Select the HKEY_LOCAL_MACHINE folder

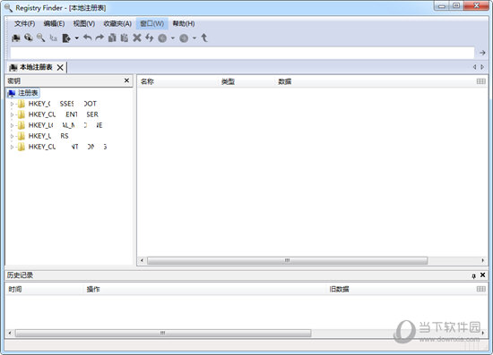click(x=60, y=125)
